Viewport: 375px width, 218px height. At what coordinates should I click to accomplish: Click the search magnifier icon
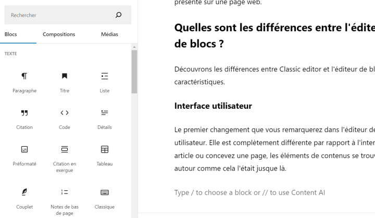[x=118, y=15]
